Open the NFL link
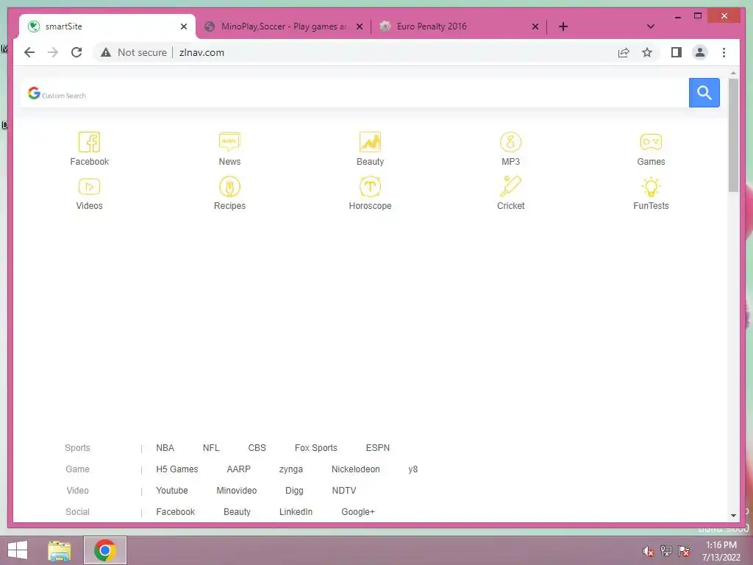This screenshot has height=565, width=753. 211,448
